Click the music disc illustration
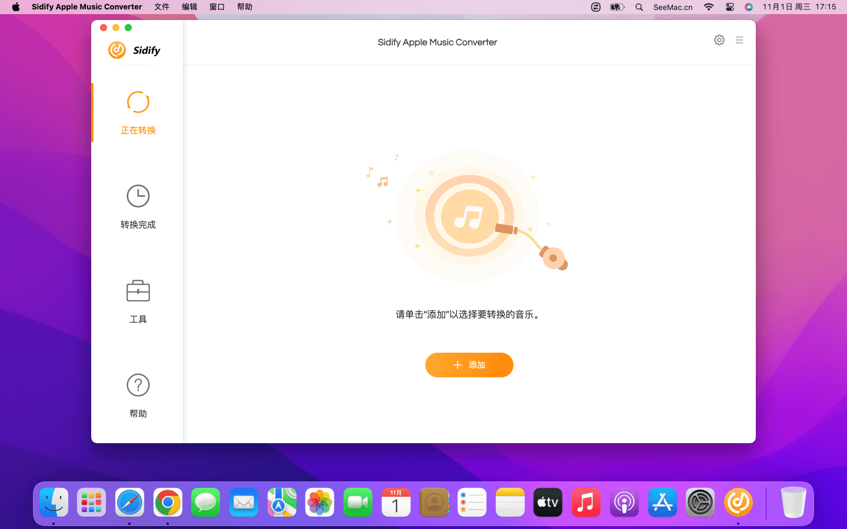Screen dimensions: 847x529 pos(469,216)
